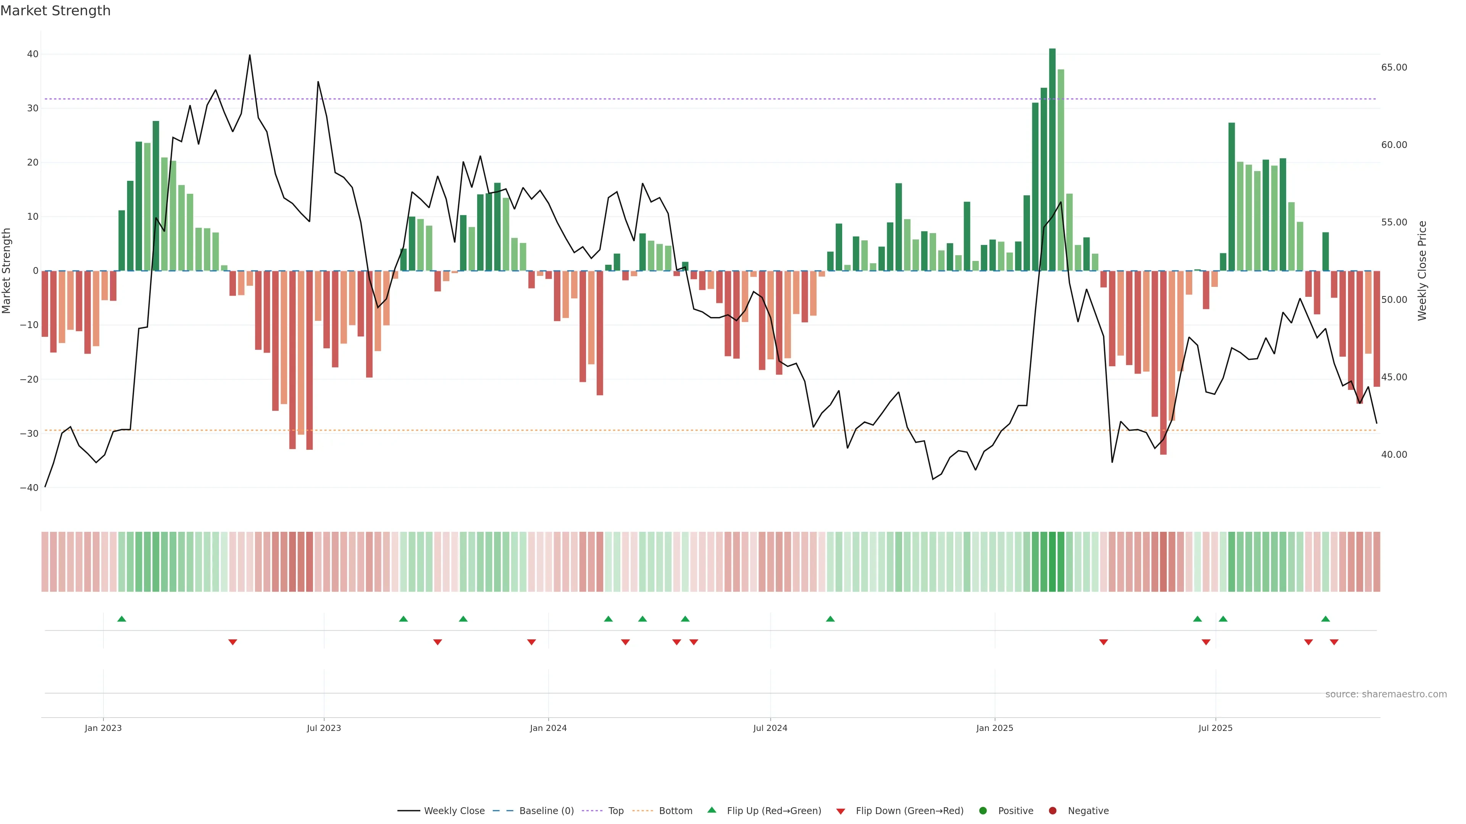Viewport: 1466px width, 824px height.
Task: Click the Jul 2025 x-axis label
Action: pos(1215,728)
